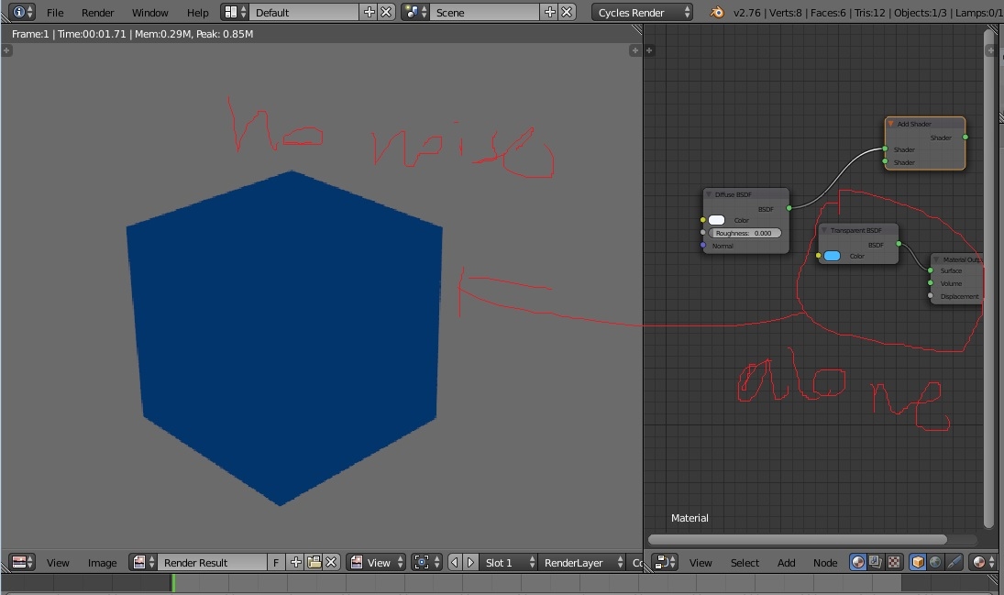Select object shader nodes toggle
The image size is (1004, 595).
(x=919, y=562)
